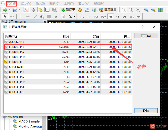The height and width of the screenshot is (130, 168).
Task: Switch to H1 timeframe
Action: 110,17
